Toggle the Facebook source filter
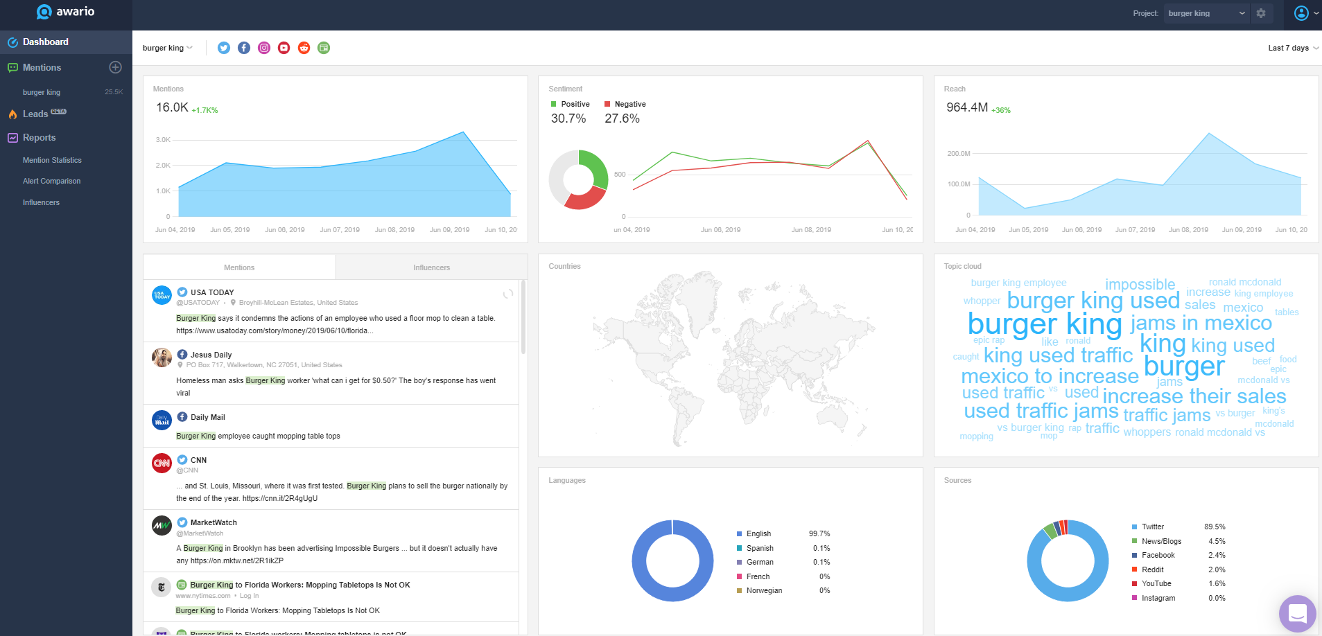Viewport: 1322px width, 636px height. point(244,48)
